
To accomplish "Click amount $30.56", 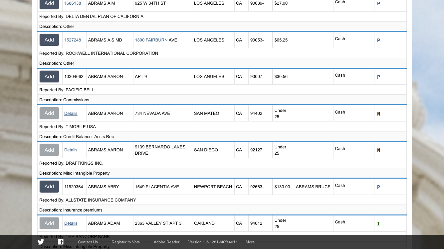I will tap(281, 76).
